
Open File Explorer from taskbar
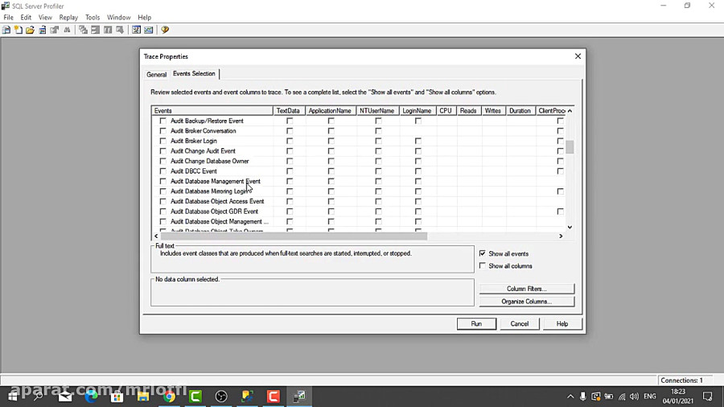point(143,397)
